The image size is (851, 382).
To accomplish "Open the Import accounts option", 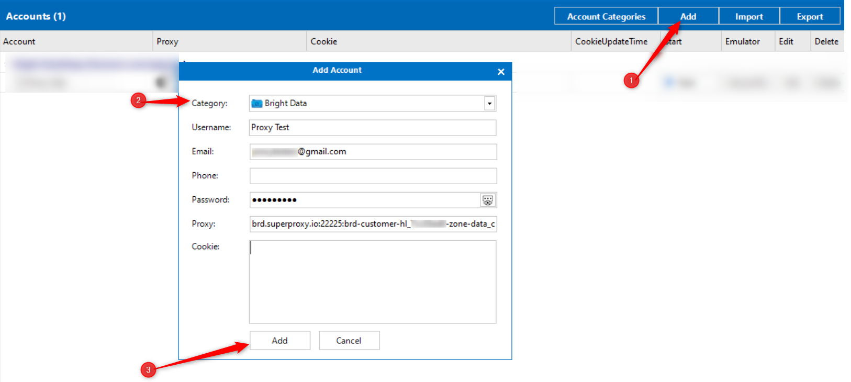I will pyautogui.click(x=749, y=16).
